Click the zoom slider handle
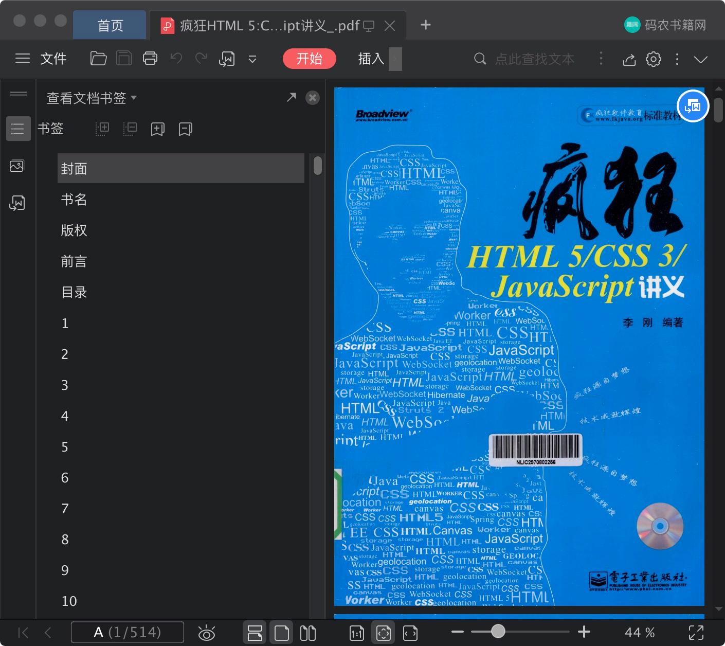The image size is (725, 646). click(498, 631)
